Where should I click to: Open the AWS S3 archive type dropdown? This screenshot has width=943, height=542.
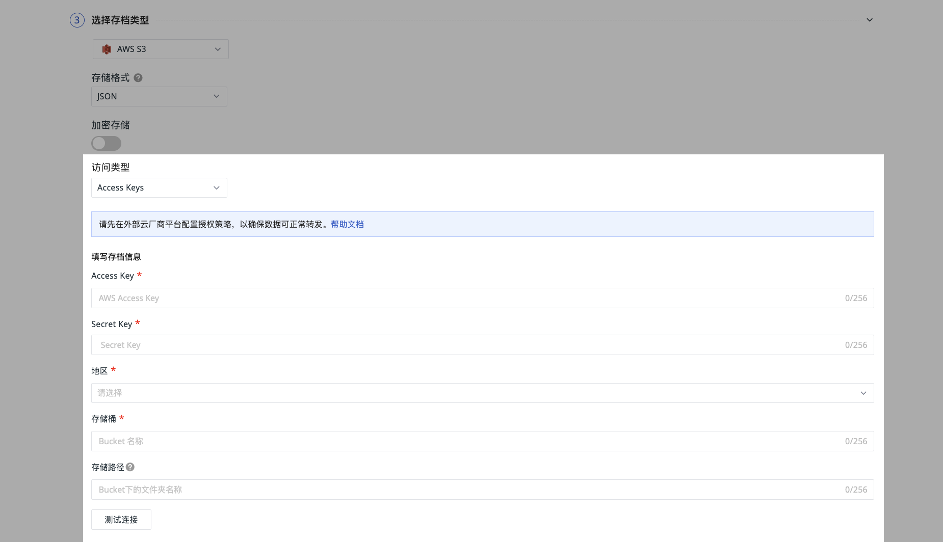(160, 49)
